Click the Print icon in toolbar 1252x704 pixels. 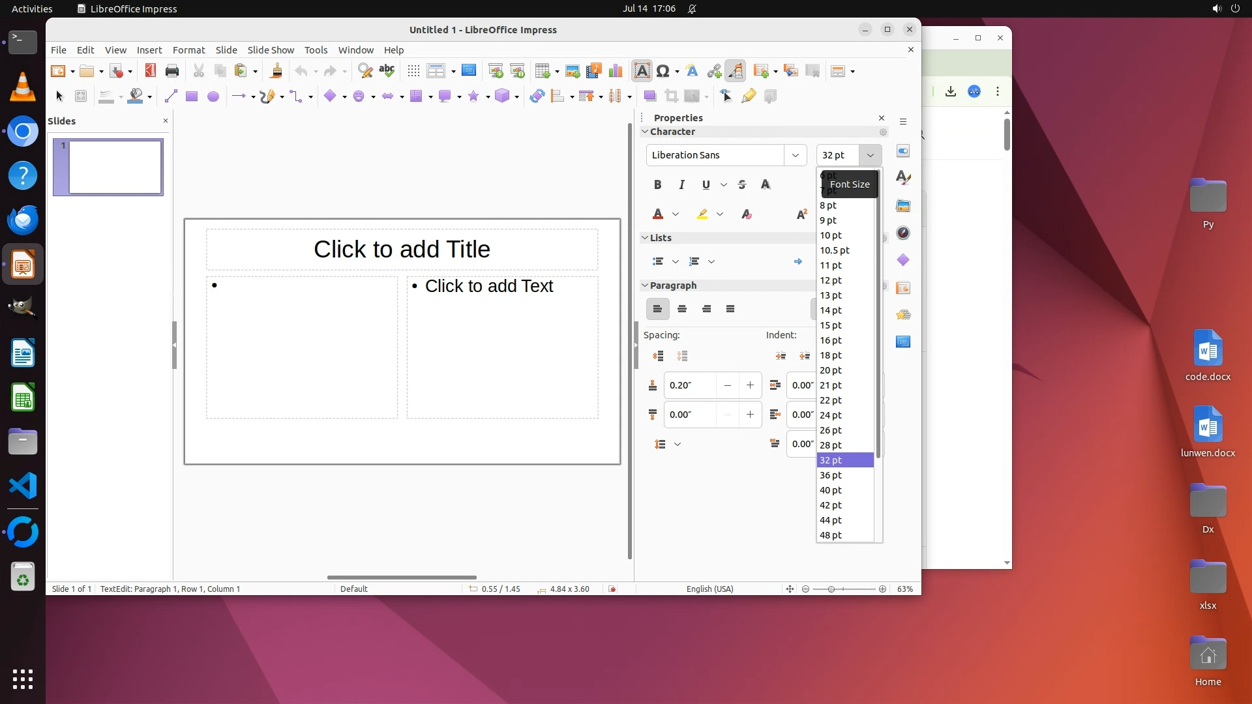tap(172, 71)
